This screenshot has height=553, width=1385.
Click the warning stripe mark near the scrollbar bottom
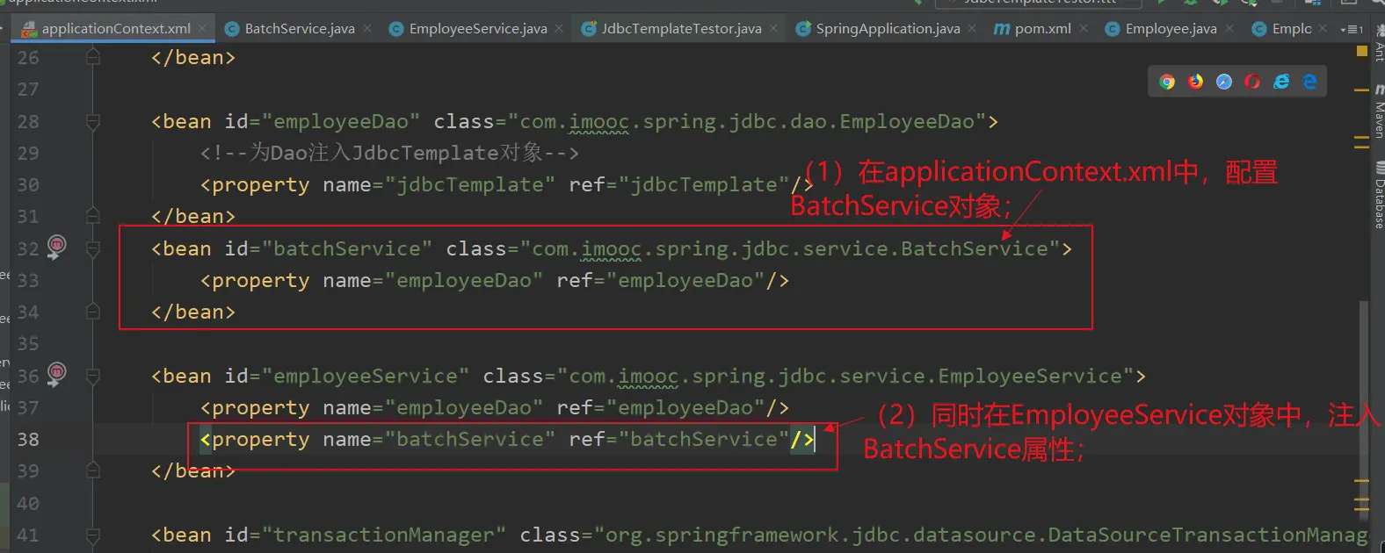click(1362, 511)
